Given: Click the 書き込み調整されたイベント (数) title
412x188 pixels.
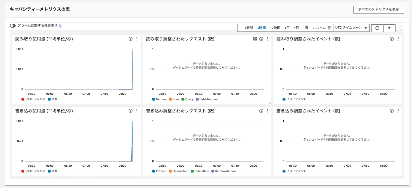Looking at the screenshot, I should (308, 111).
